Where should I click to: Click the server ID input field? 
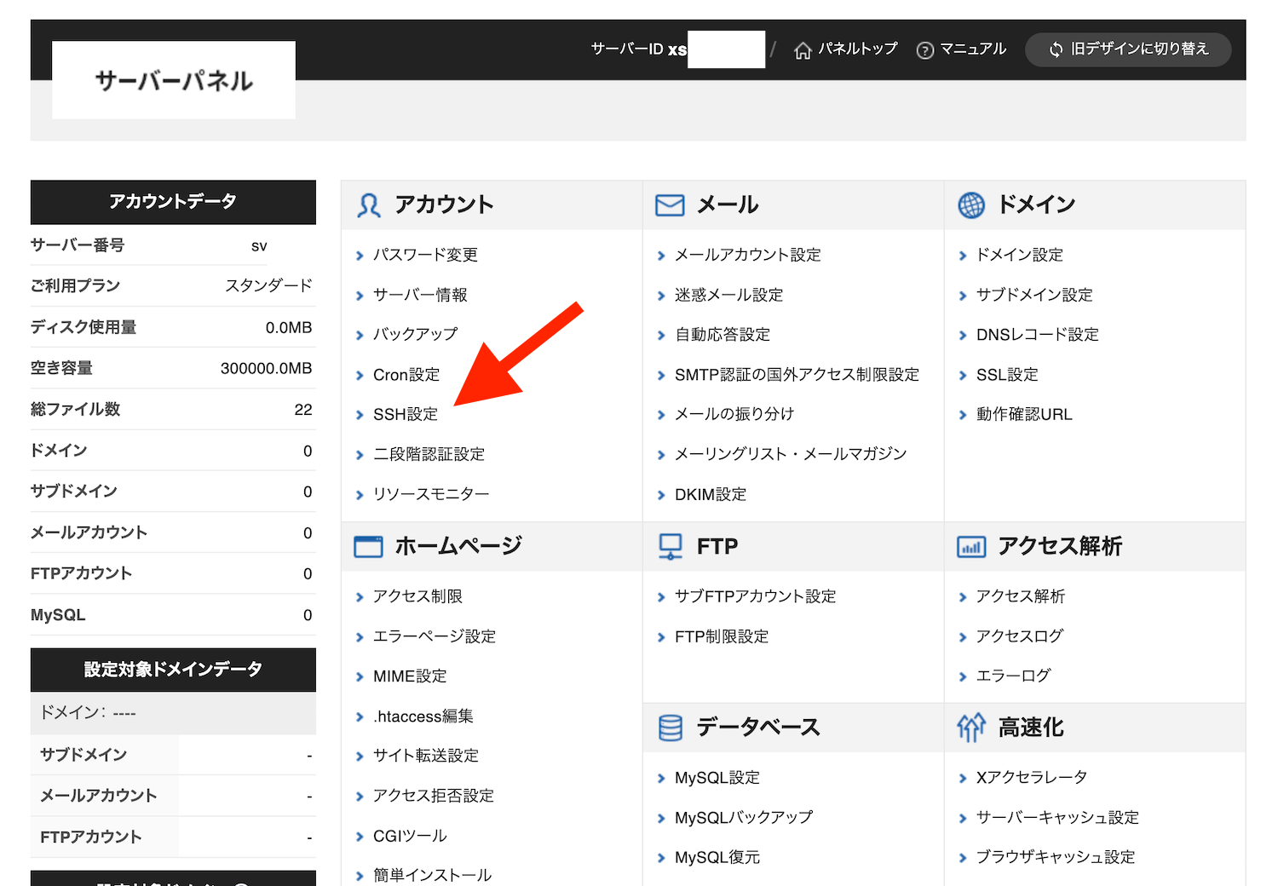tap(727, 49)
